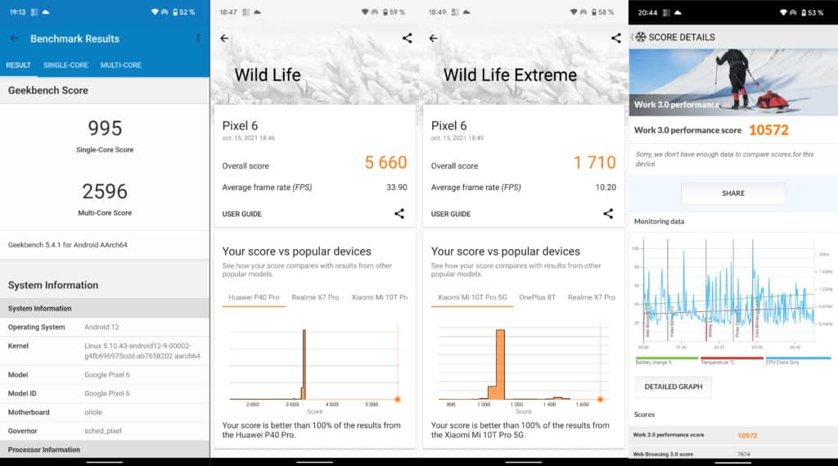The image size is (838, 466).
Task: Tap the single-core score 995
Action: [105, 129]
